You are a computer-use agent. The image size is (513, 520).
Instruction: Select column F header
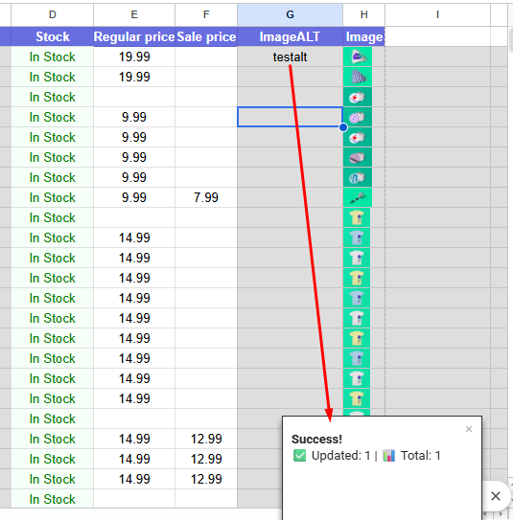coord(206,14)
